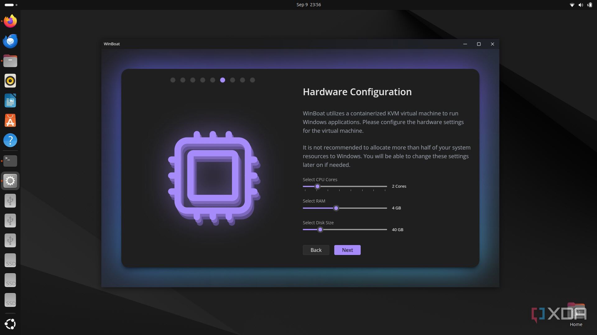Open the third SSD drive icon
597x335 pixels.
[x=10, y=300]
